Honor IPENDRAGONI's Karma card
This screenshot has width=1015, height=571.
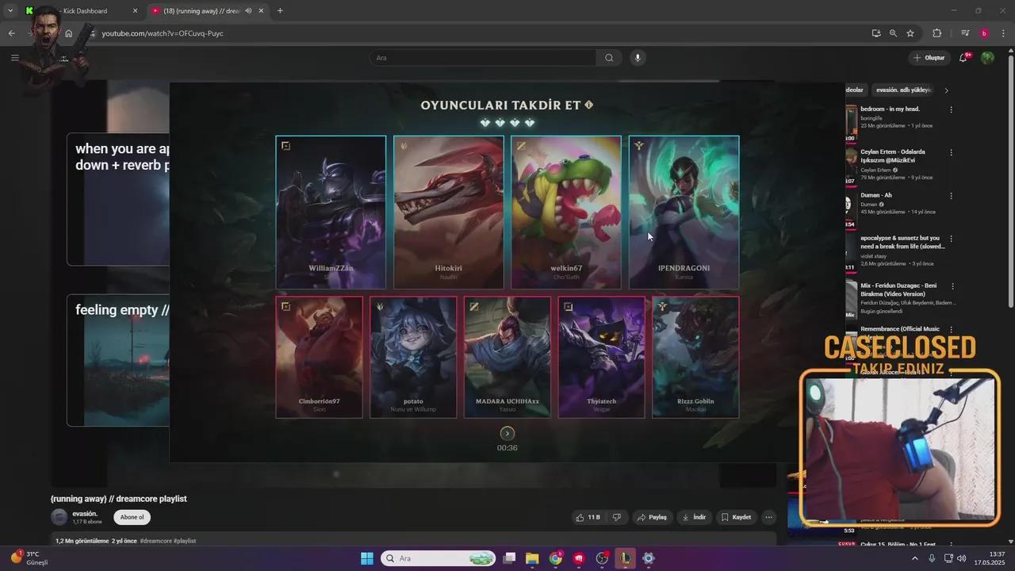coord(684,213)
